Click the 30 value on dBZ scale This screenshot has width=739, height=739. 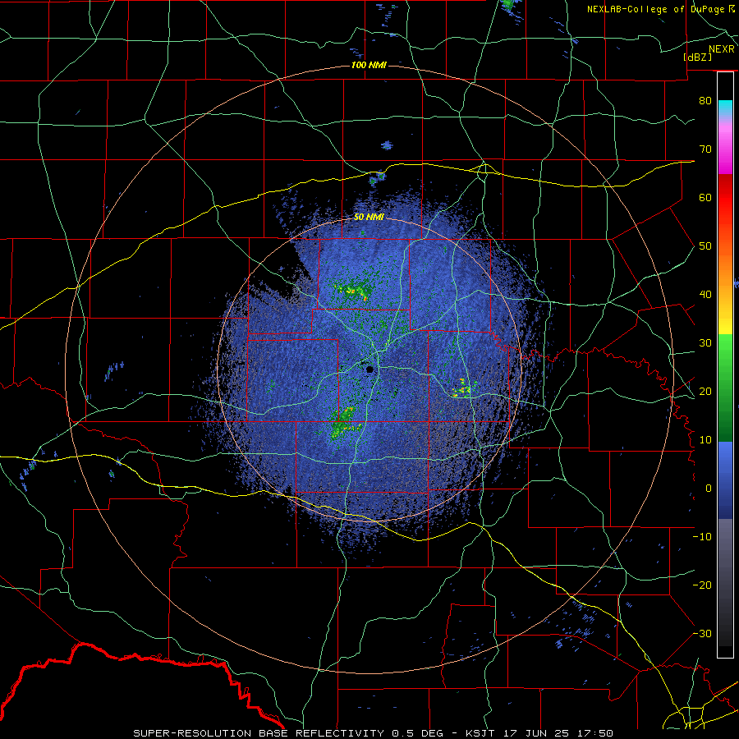705,342
